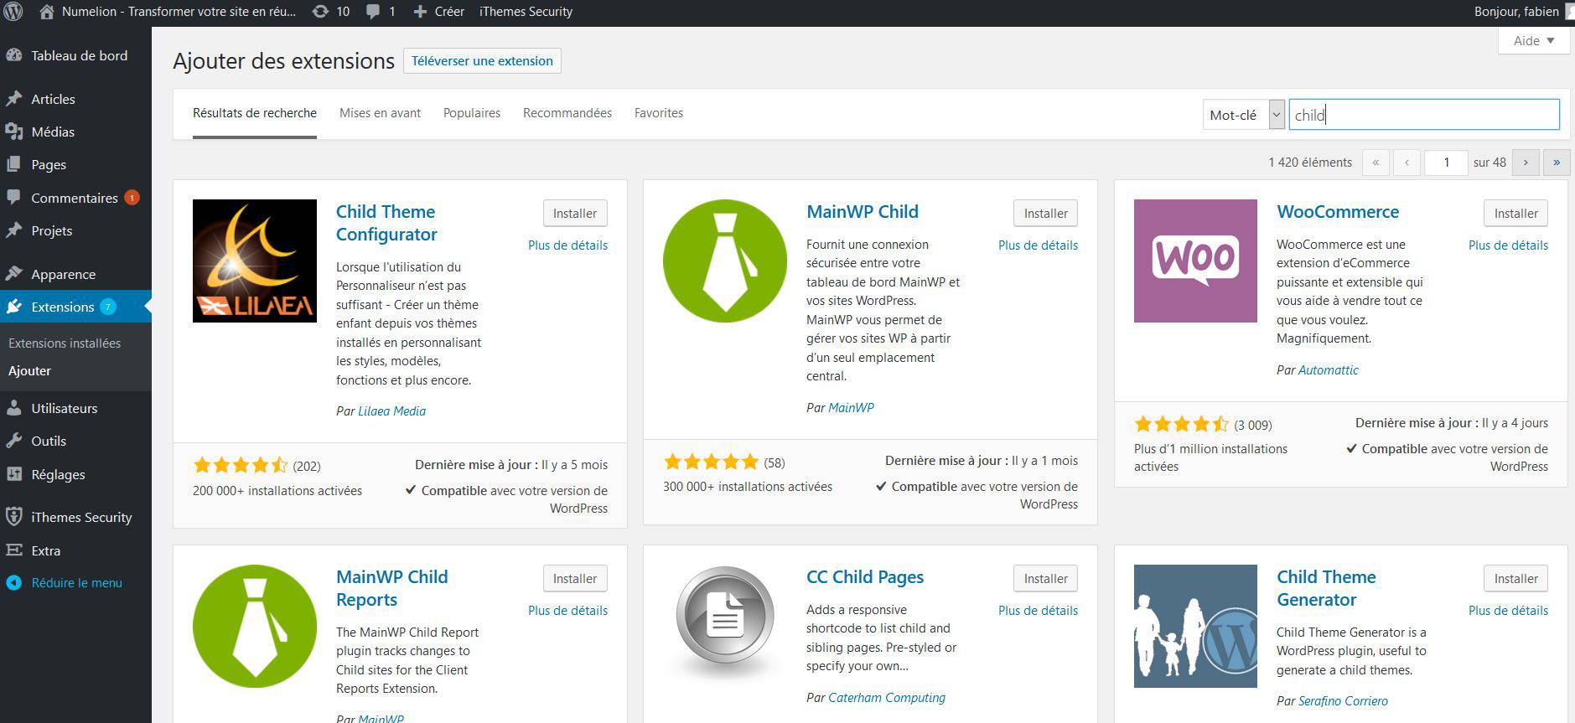Open MainWP Child title link
Viewport: 1575px width, 723px height.
click(x=863, y=212)
